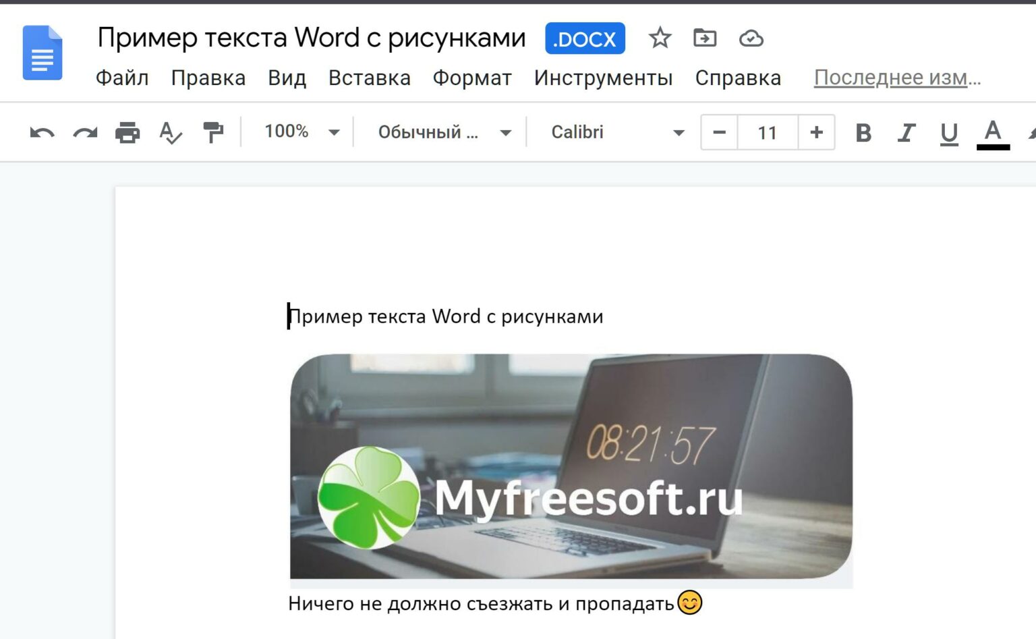The image size is (1036, 639).
Task: Open the Последнее изм… revision history link
Action: pyautogui.click(x=897, y=78)
